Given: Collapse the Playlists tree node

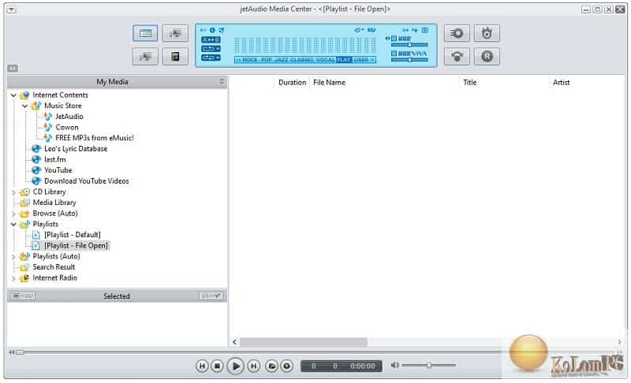Looking at the screenshot, I should (13, 225).
